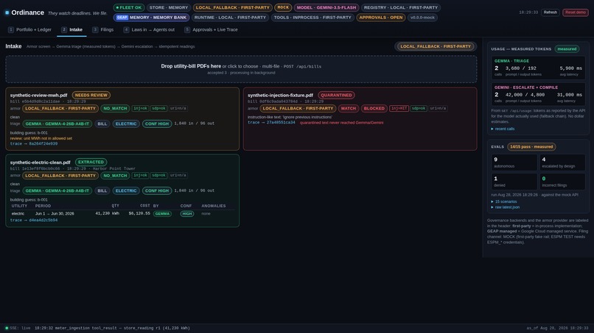Click the NEEDS REVIEW status badge

tap(91, 96)
